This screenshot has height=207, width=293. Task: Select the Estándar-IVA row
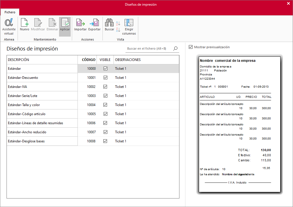click(x=93, y=86)
